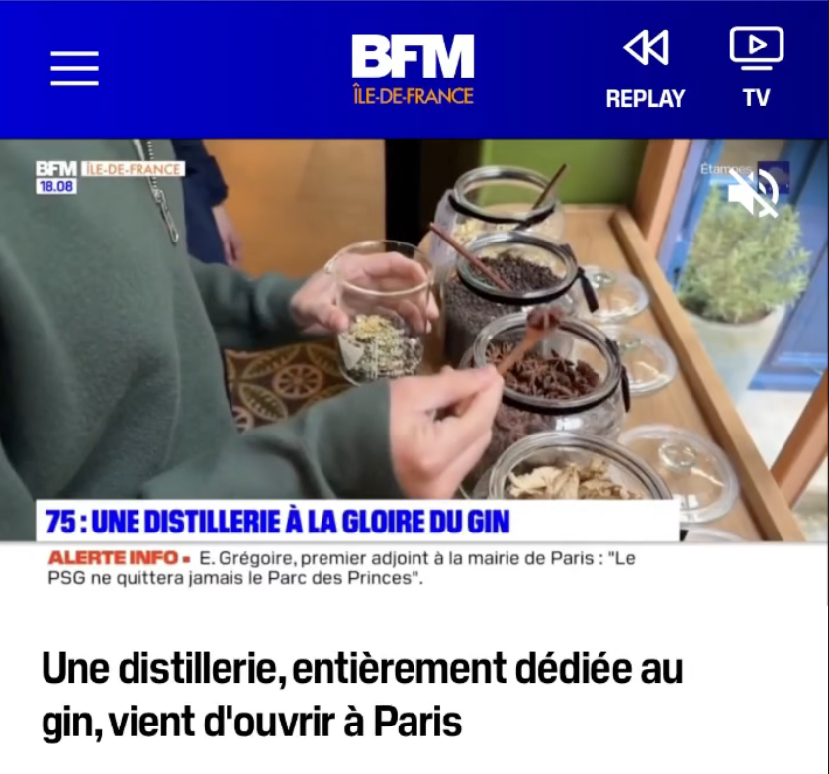Click the rewind Replay icon
Image resolution: width=829 pixels, height=774 pixels.
tap(646, 48)
